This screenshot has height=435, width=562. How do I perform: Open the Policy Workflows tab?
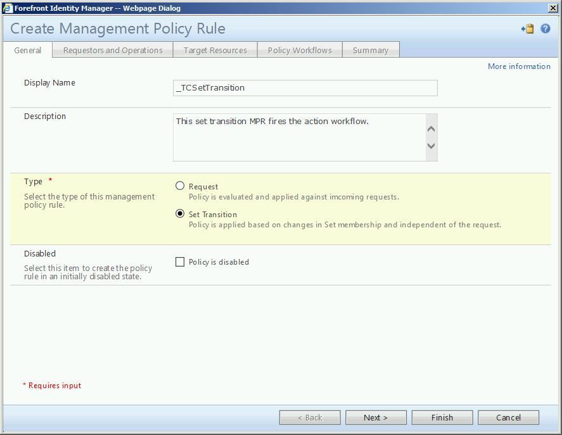click(x=300, y=50)
